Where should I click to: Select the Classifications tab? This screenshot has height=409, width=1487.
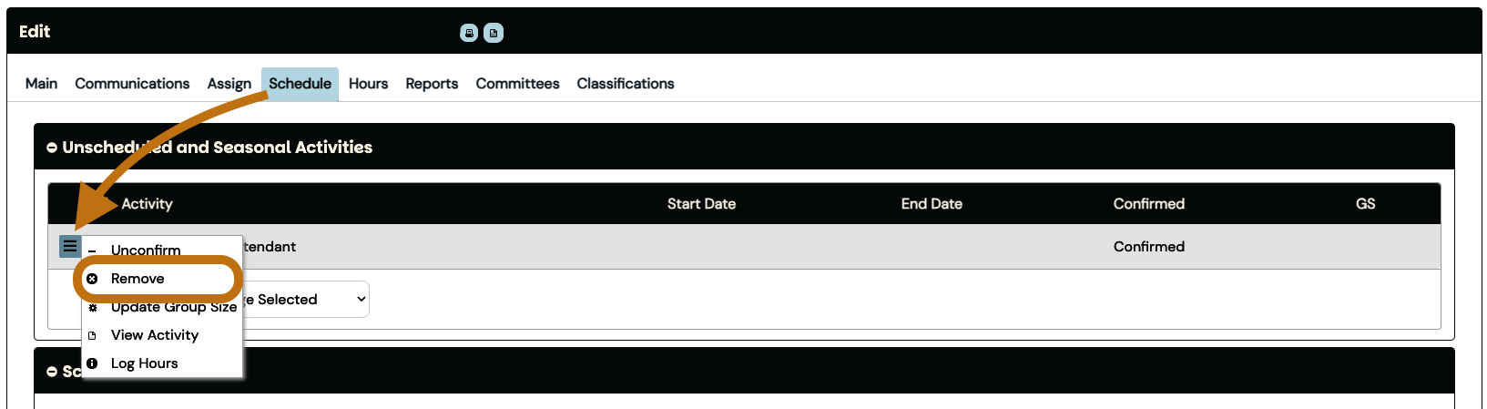click(x=626, y=84)
